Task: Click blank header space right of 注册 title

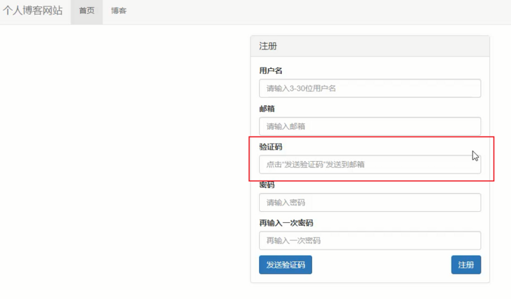Action: point(384,46)
